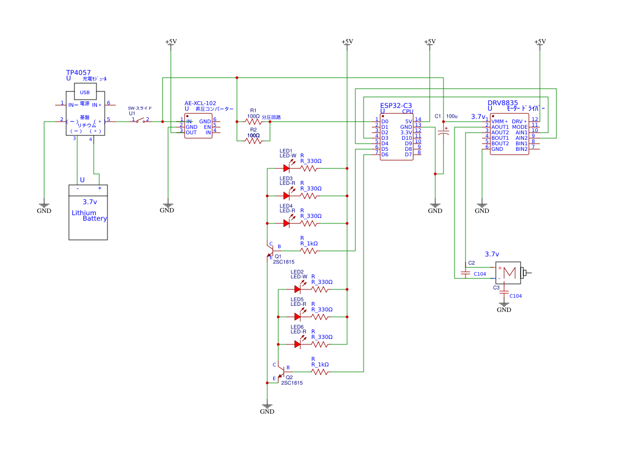Image resolution: width=644 pixels, height=455 pixels.
Task: Click the +5V symbol above the boost converter
Action: coord(171,43)
